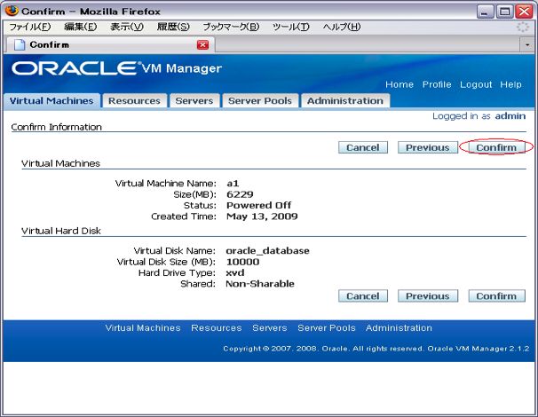Image resolution: width=538 pixels, height=417 pixels.
Task: Close the Firefox window
Action: point(525,12)
